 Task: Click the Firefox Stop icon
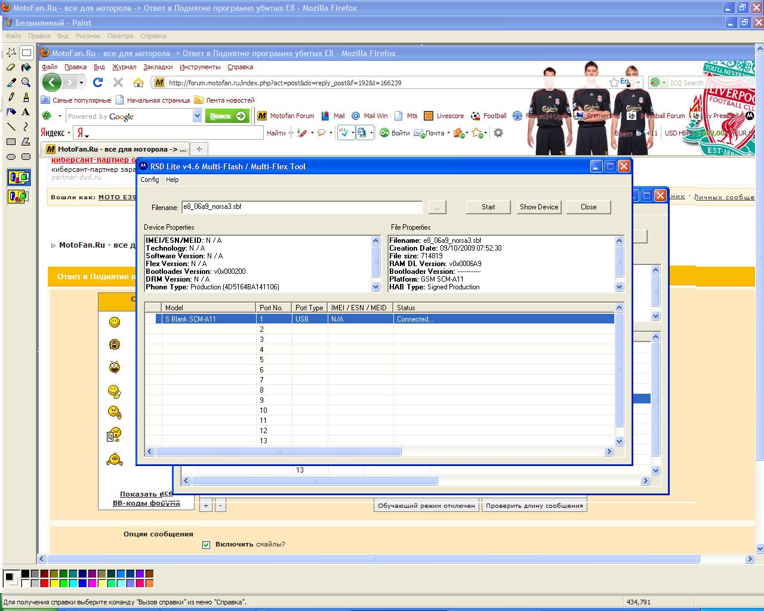pyautogui.click(x=118, y=82)
